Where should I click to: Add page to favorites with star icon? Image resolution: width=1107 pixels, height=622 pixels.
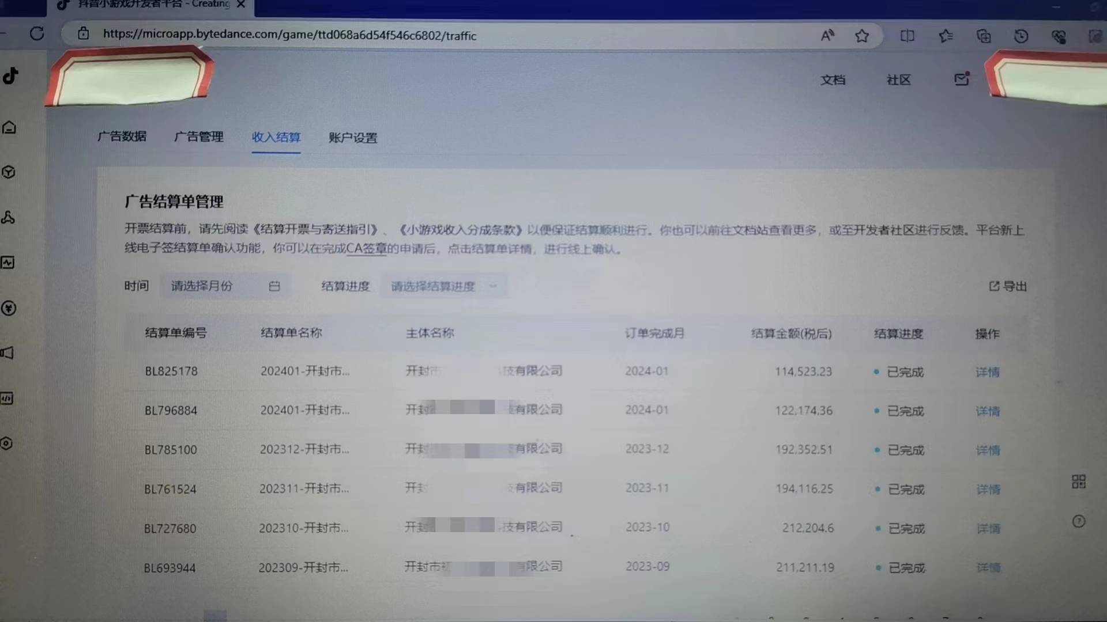pos(862,36)
